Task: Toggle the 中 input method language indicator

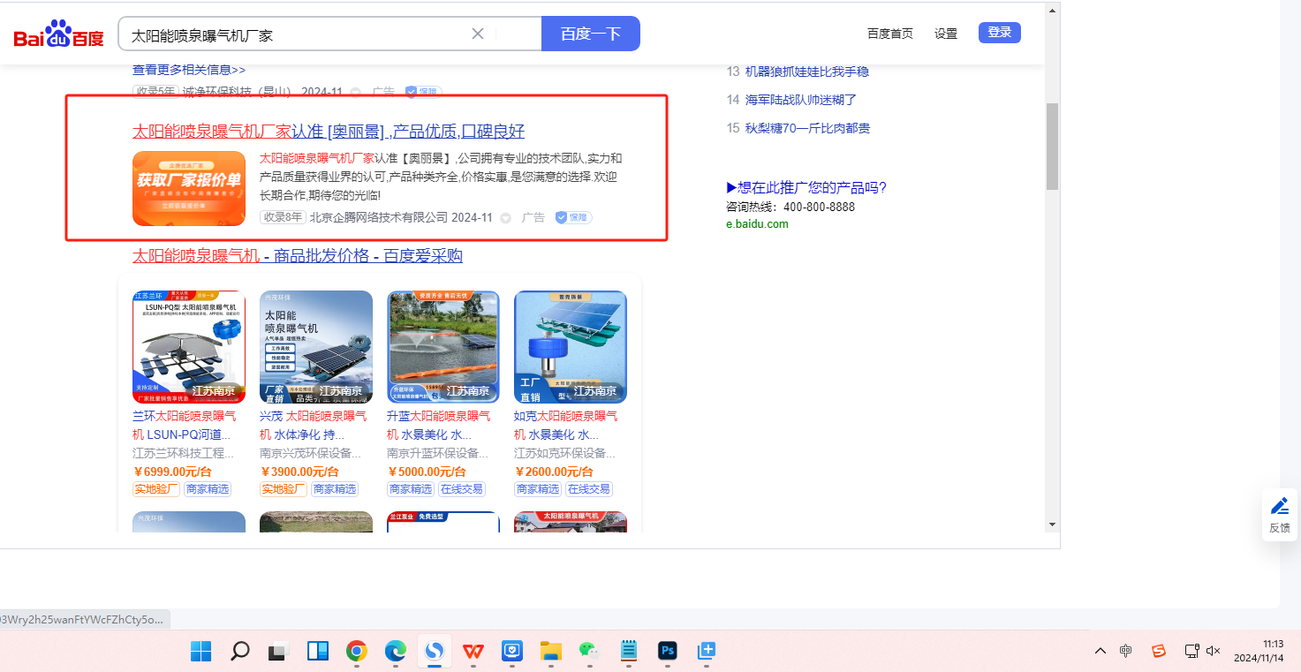Action: [1126, 652]
